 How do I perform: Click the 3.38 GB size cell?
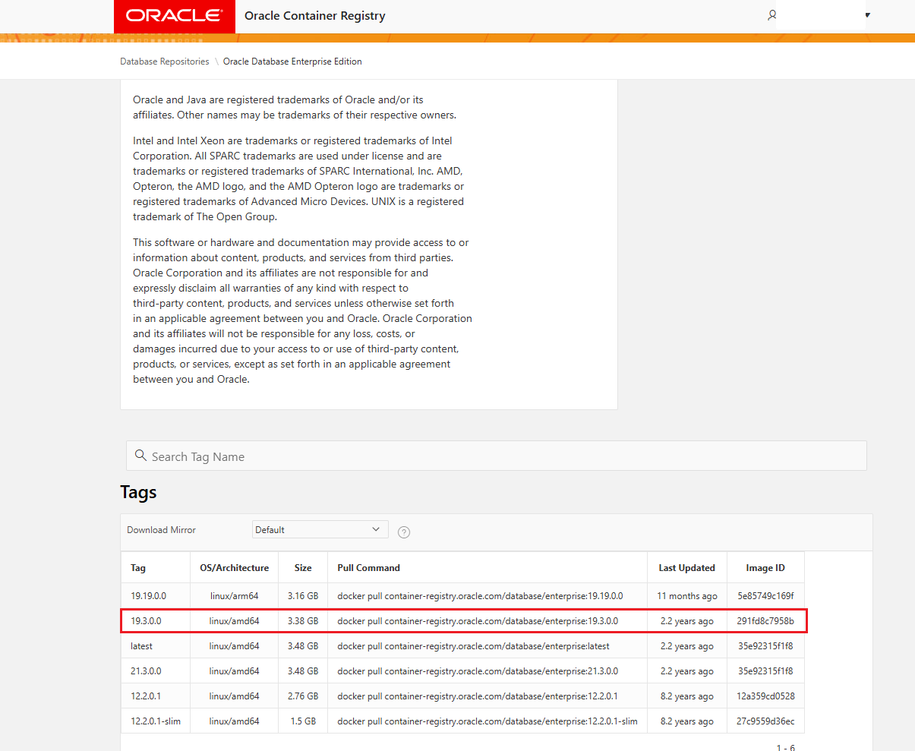(x=303, y=621)
